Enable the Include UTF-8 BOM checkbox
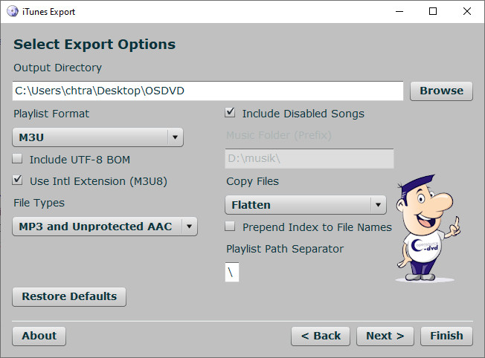Image resolution: width=485 pixels, height=358 pixels. click(18, 159)
